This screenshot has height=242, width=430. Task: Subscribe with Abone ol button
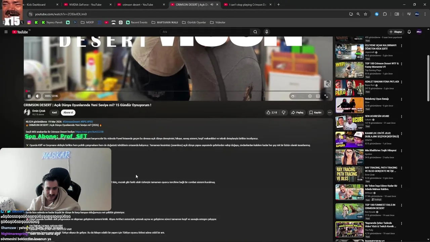pos(68,113)
